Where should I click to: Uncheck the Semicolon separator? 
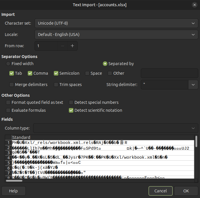click(56, 73)
